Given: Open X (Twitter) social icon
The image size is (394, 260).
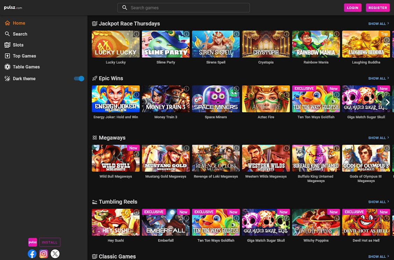Looking at the screenshot, I should (55, 254).
